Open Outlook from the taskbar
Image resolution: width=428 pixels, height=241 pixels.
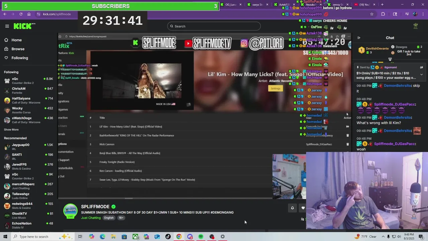[157, 237]
